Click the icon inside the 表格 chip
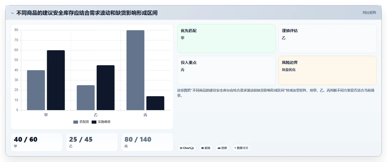The image size is (387, 162). 202,148
